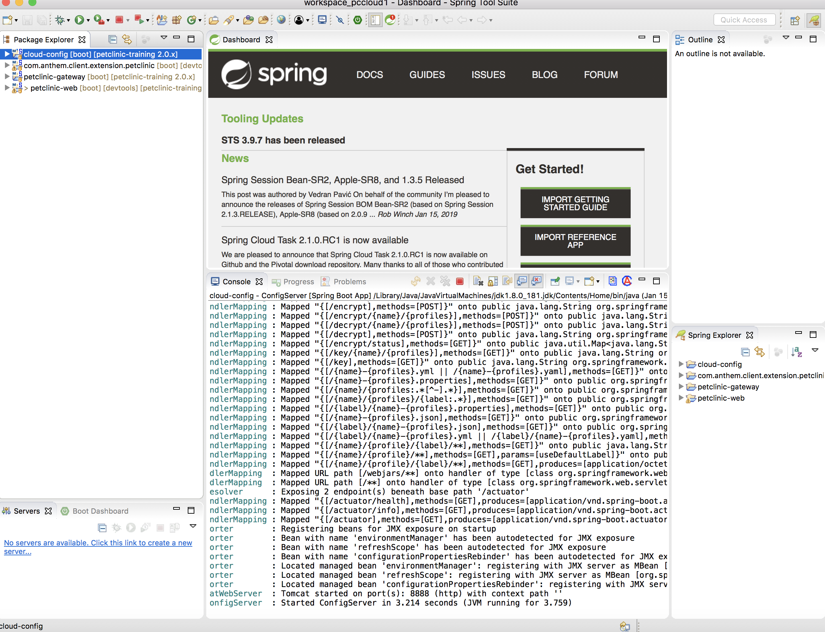Click the Spring leaf notification icon with red badge
This screenshot has width=825, height=632.
tap(390, 20)
